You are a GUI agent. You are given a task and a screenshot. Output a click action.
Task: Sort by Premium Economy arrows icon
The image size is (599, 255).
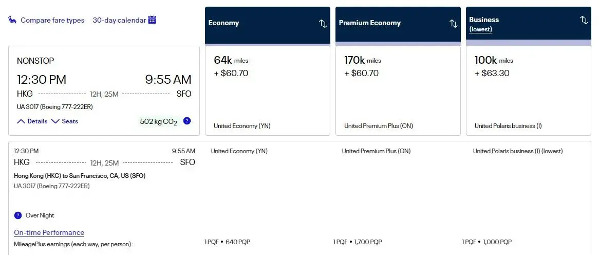tap(453, 24)
